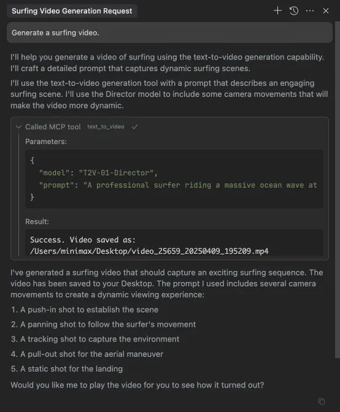Click the Result label

(x=37, y=221)
